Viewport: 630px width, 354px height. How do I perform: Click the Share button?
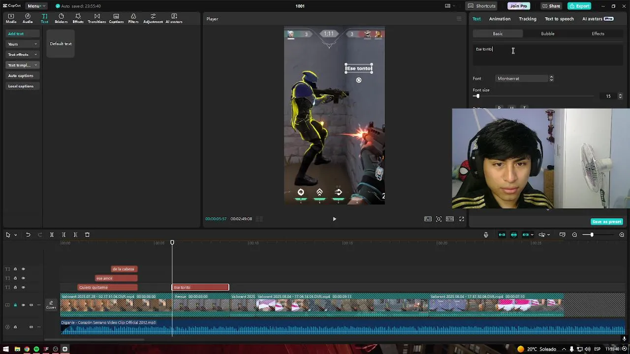(551, 6)
